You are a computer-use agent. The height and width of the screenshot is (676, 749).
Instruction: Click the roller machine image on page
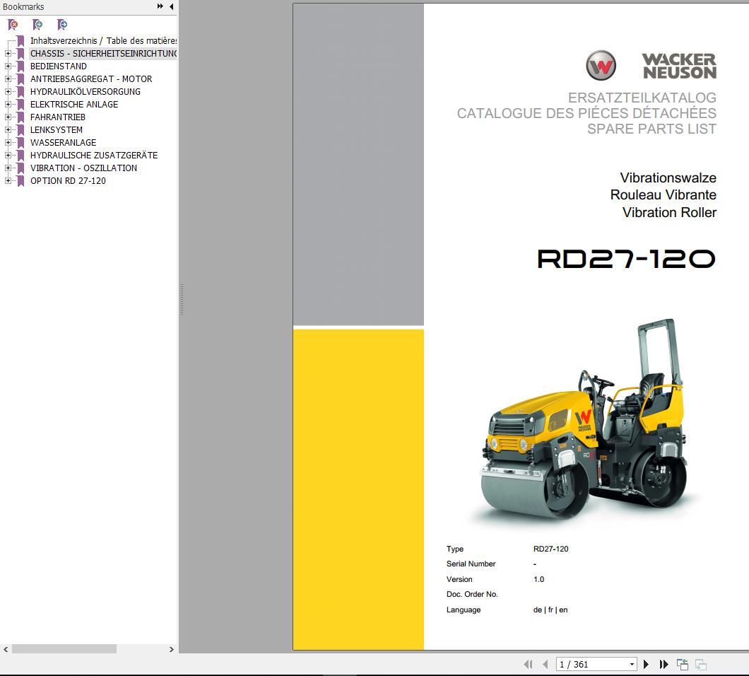point(584,420)
